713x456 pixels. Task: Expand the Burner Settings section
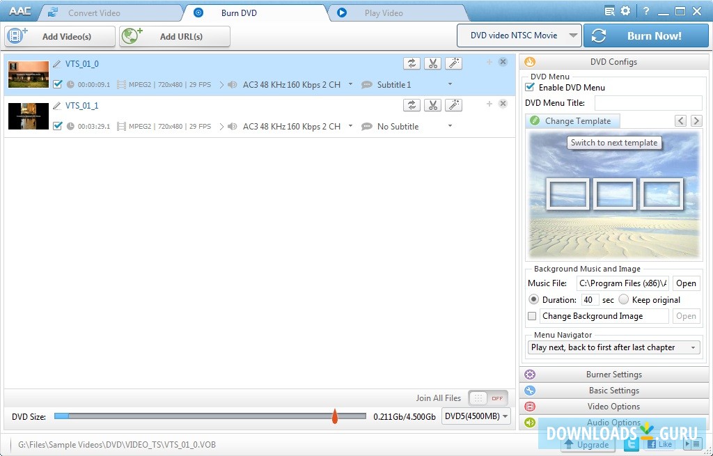[614, 375]
